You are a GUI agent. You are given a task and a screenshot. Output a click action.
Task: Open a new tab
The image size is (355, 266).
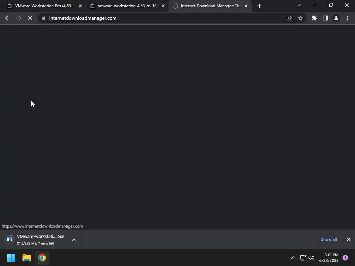click(x=259, y=6)
